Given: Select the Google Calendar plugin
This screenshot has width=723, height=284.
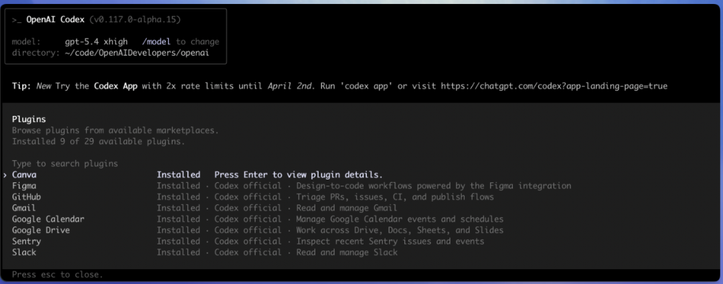Looking at the screenshot, I should click(48, 219).
